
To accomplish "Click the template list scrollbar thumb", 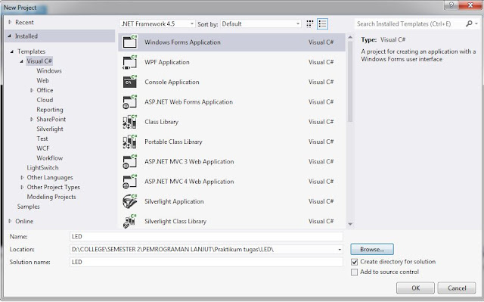I will [x=350, y=81].
